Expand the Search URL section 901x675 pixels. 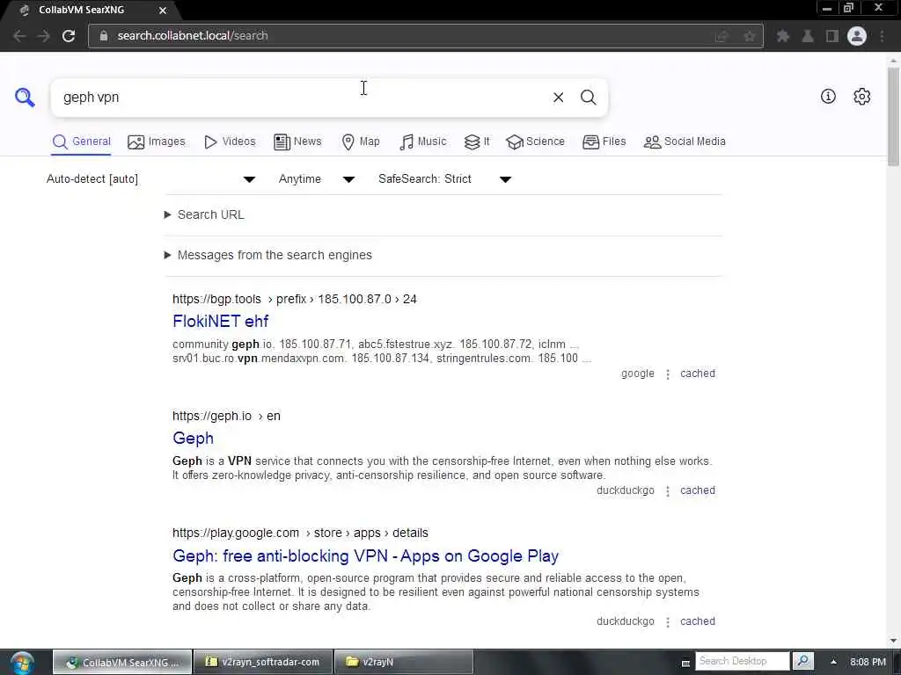click(x=204, y=214)
